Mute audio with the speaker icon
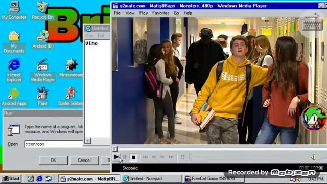 [313, 157]
